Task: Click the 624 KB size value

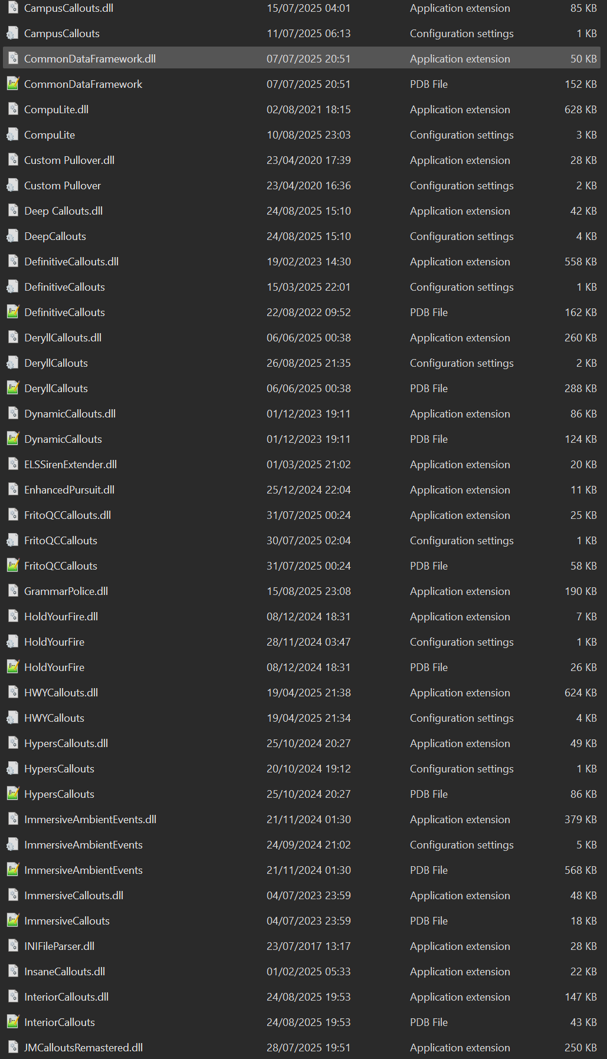Action: click(580, 693)
